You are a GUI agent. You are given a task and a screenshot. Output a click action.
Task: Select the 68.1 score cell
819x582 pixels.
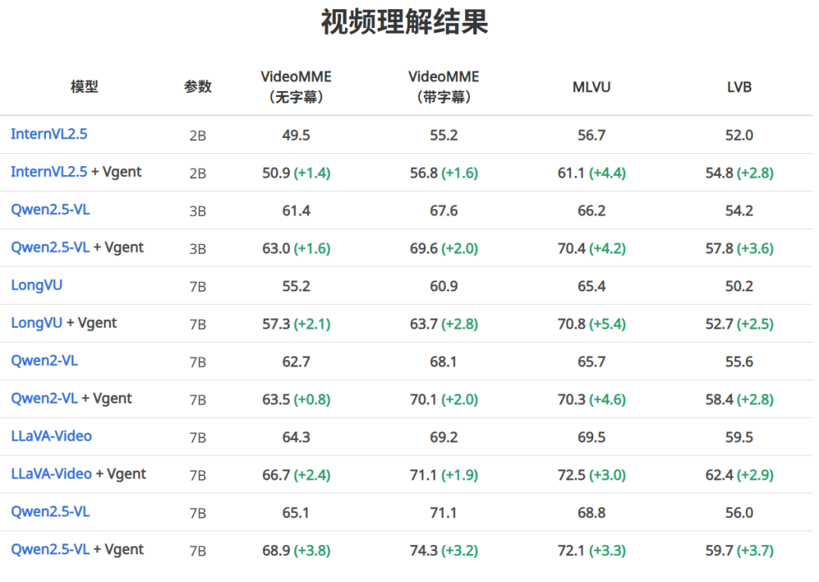coord(444,361)
